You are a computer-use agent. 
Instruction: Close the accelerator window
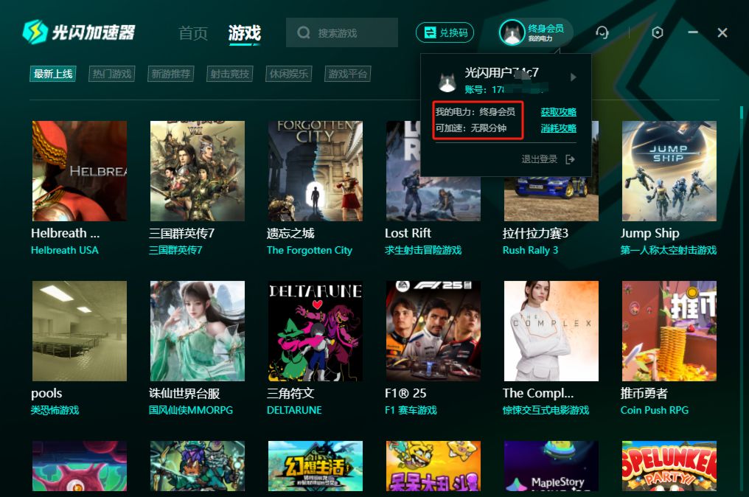pos(722,32)
